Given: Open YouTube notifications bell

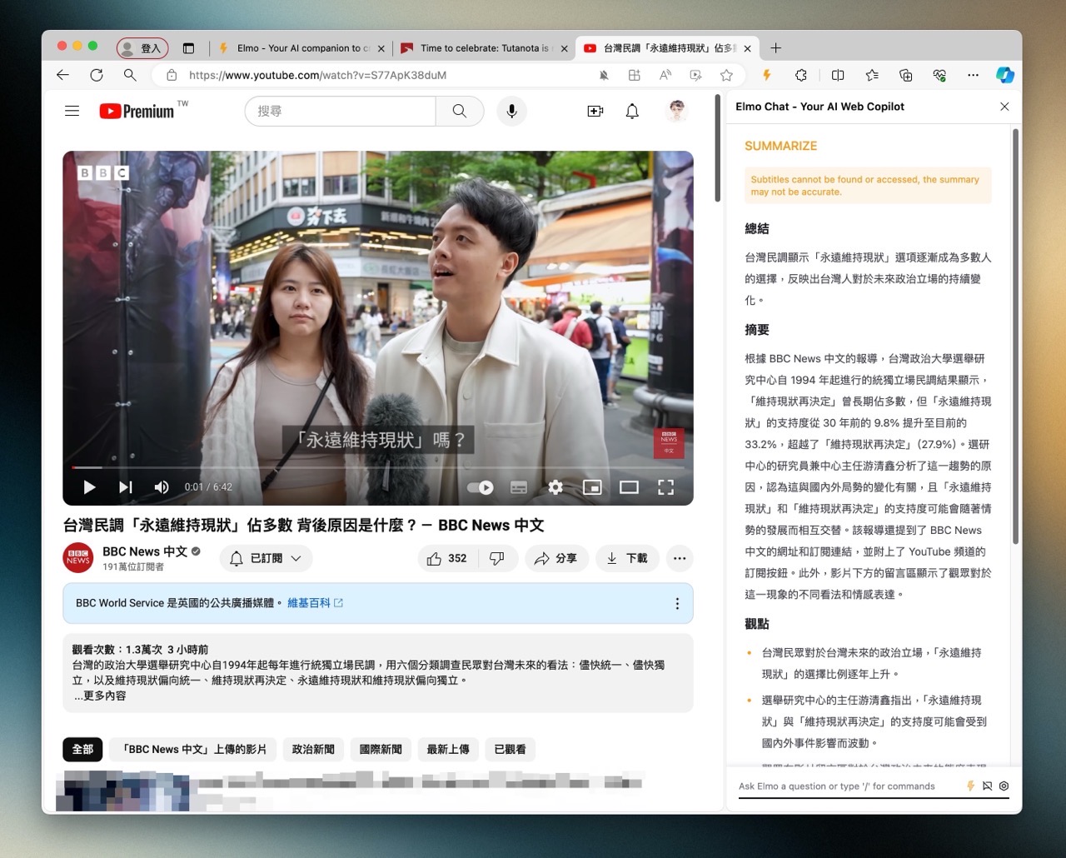Looking at the screenshot, I should click(632, 111).
